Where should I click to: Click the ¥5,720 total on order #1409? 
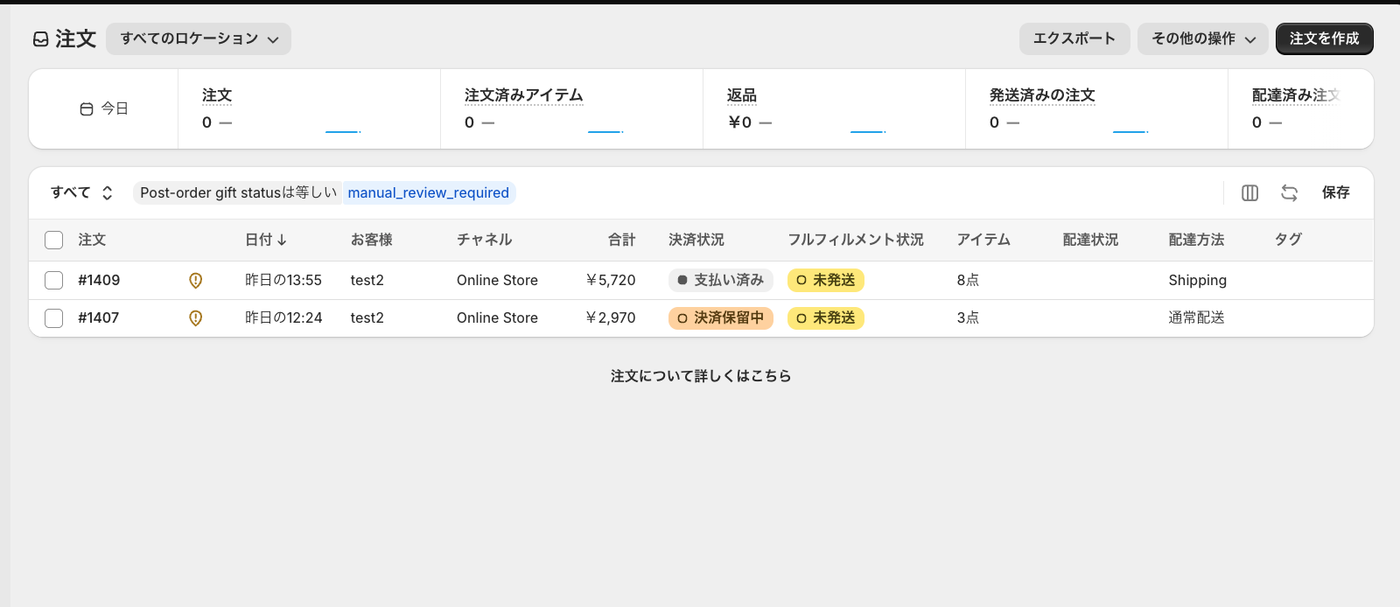coord(611,280)
